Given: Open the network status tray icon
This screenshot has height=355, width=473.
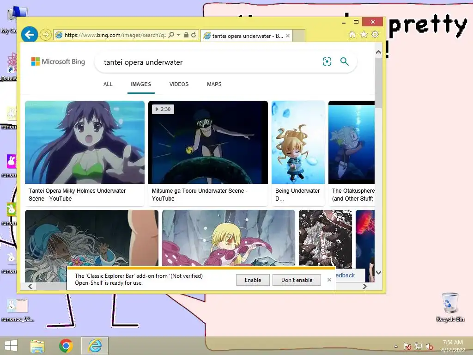Looking at the screenshot, I should (x=418, y=346).
